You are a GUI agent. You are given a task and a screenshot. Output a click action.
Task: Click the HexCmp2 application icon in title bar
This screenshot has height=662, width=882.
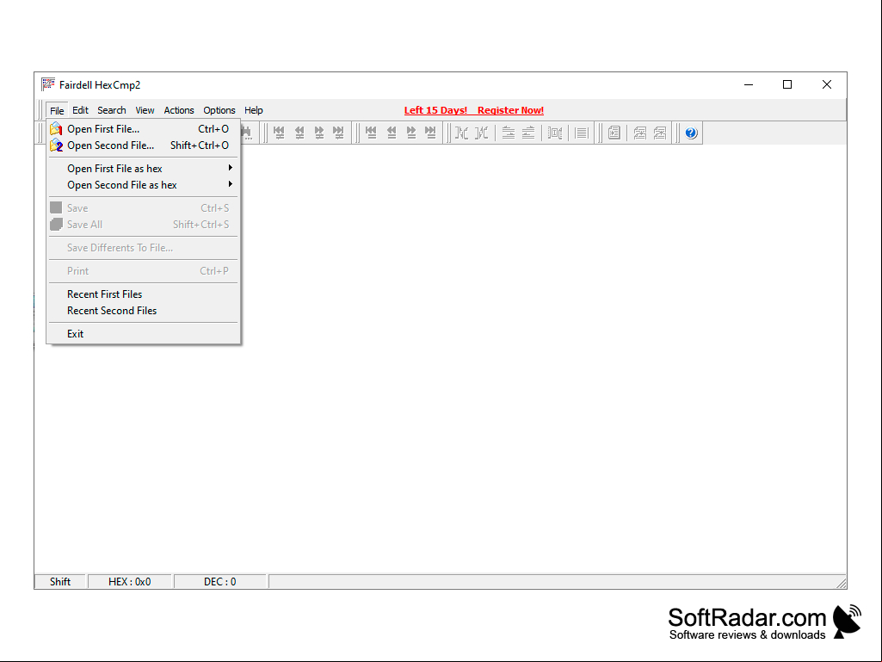[48, 84]
